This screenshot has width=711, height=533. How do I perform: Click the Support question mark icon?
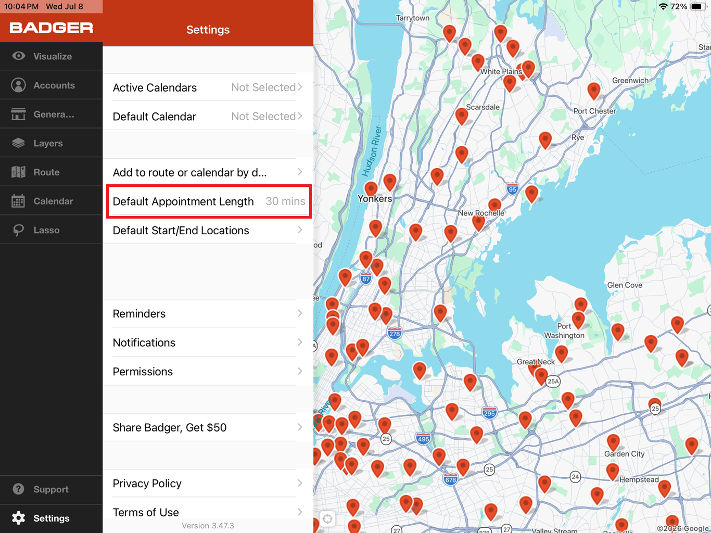(19, 489)
